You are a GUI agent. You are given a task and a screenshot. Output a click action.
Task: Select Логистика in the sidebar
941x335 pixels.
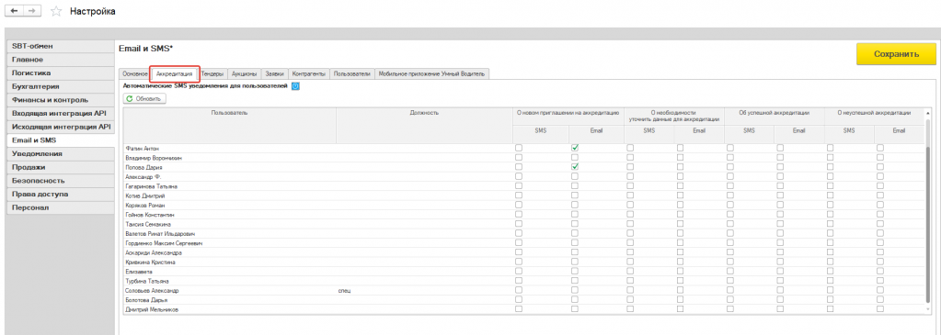click(x=60, y=73)
